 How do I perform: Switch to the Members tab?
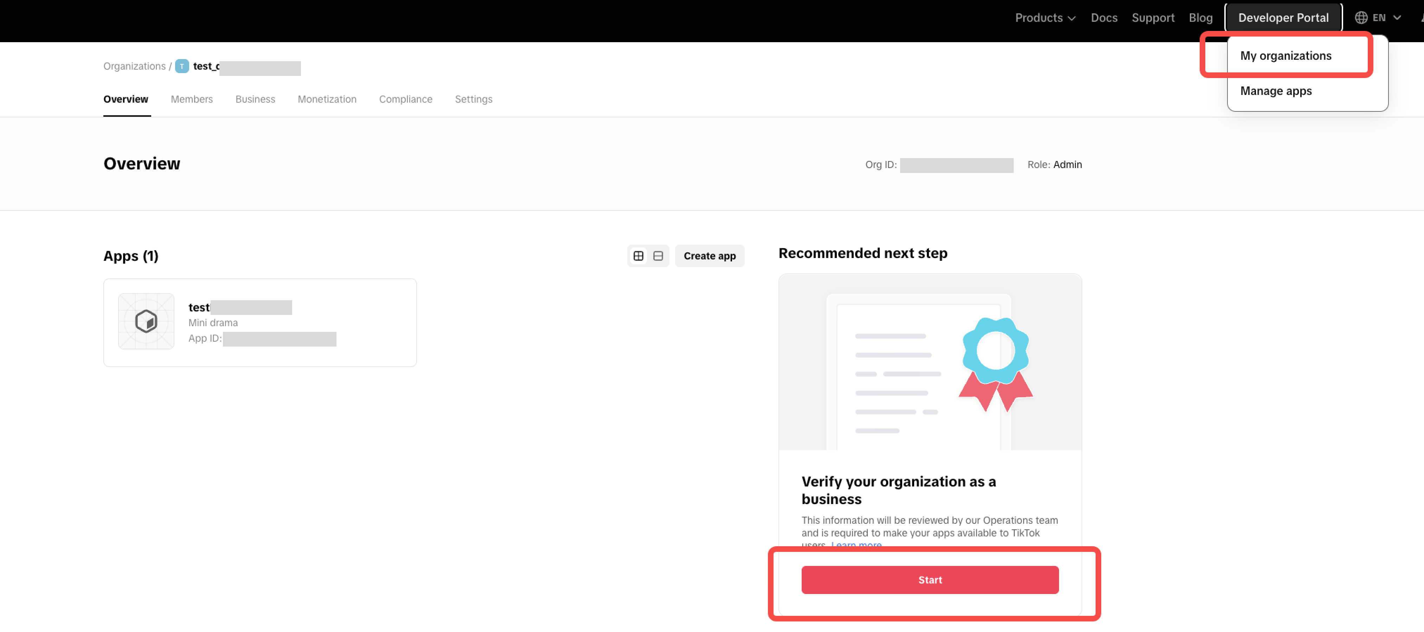(x=191, y=99)
